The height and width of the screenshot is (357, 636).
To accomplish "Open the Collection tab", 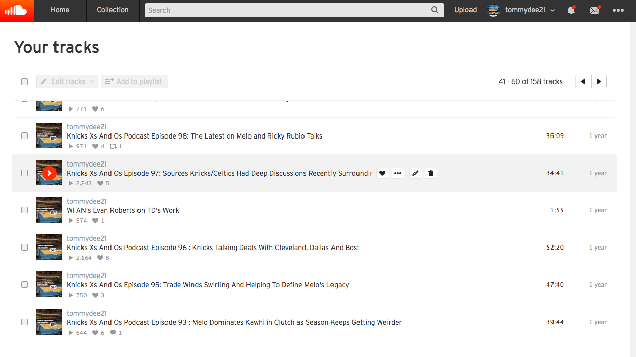I will pyautogui.click(x=113, y=10).
